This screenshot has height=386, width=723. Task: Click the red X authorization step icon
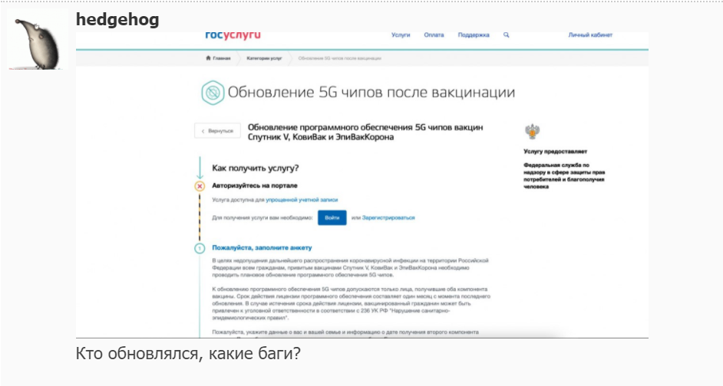[x=200, y=186]
